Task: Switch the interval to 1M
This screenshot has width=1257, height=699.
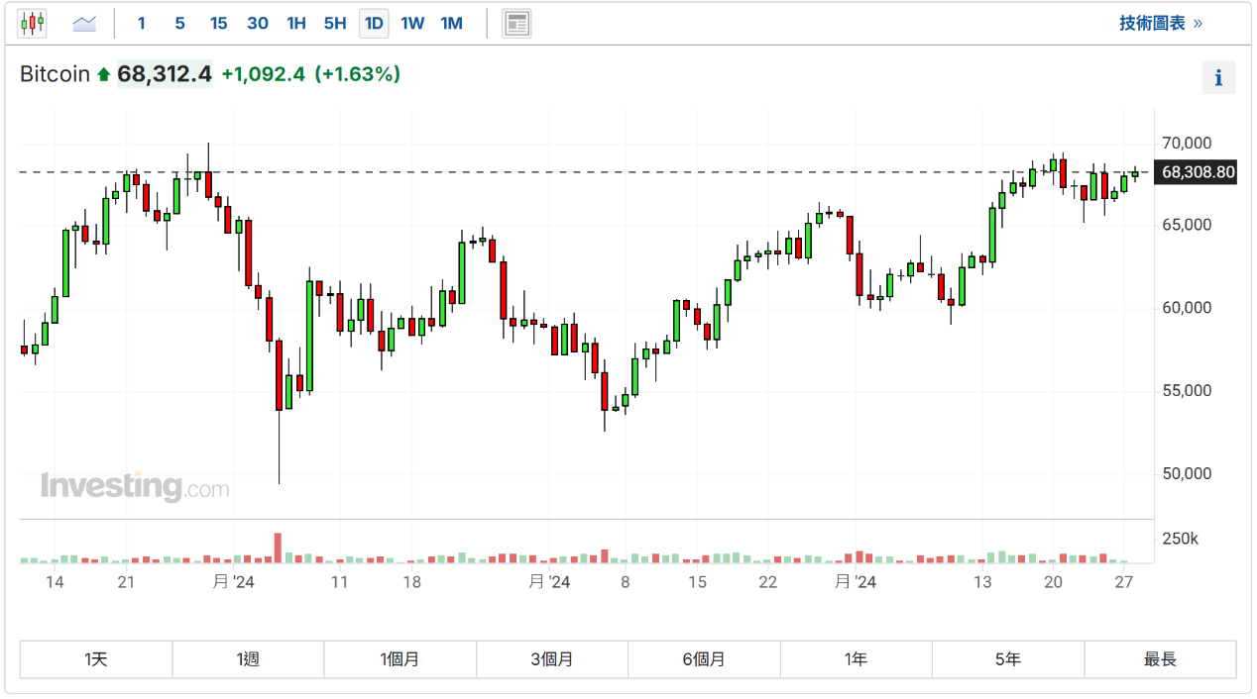Action: pos(451,23)
